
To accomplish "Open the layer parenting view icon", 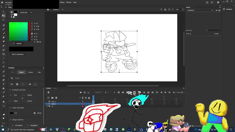I will (85, 92).
